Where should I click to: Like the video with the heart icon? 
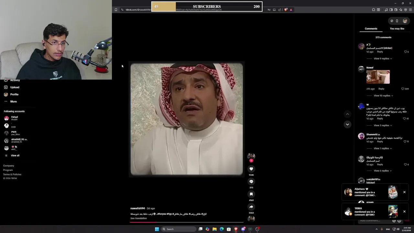pyautogui.click(x=251, y=169)
